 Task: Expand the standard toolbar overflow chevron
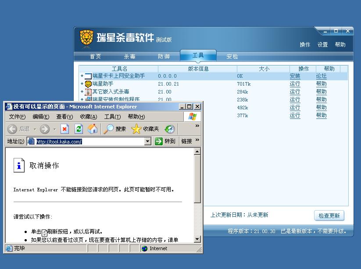(x=197, y=126)
